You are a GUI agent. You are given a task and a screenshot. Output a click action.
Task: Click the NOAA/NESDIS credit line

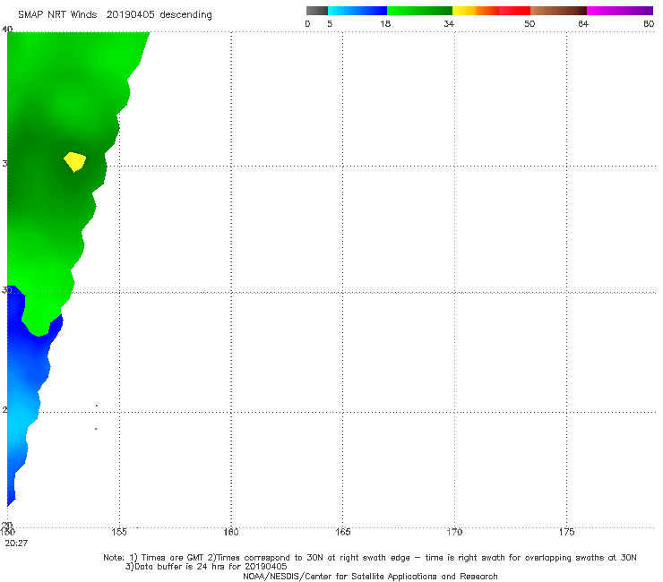click(370, 576)
